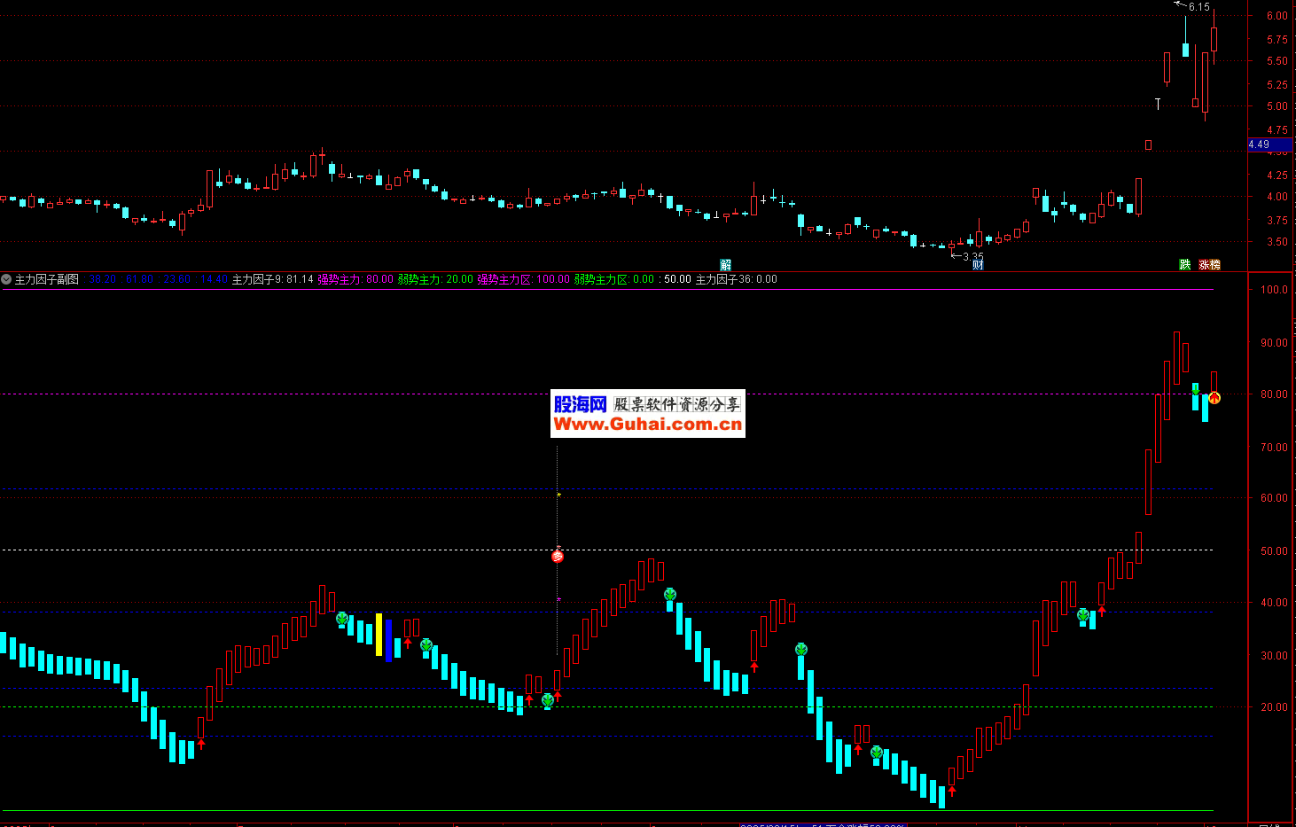The height and width of the screenshot is (827, 1296).
Task: Open the 主力因子副图 indicator name label
Action: click(x=46, y=279)
